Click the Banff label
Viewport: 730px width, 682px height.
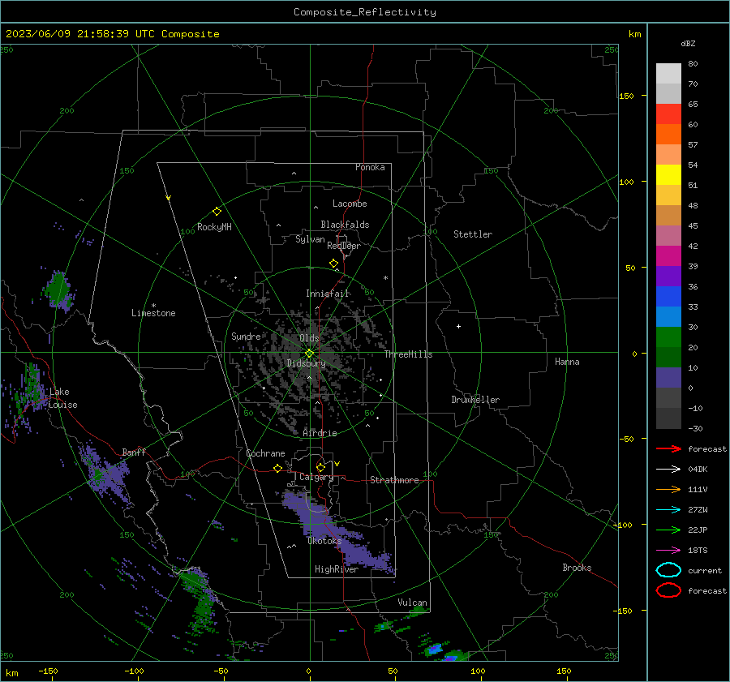click(x=134, y=452)
